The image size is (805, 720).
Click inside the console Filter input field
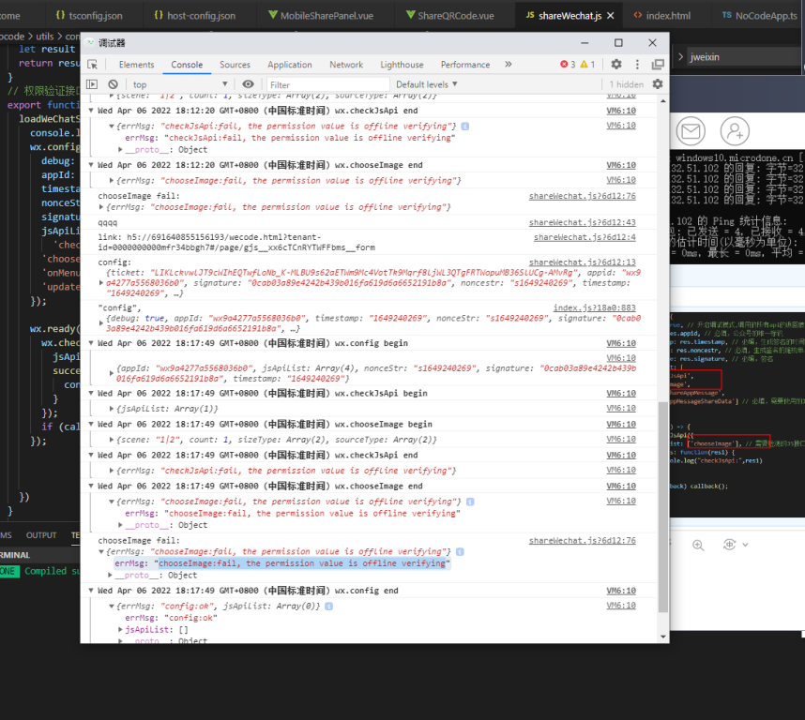point(322,83)
